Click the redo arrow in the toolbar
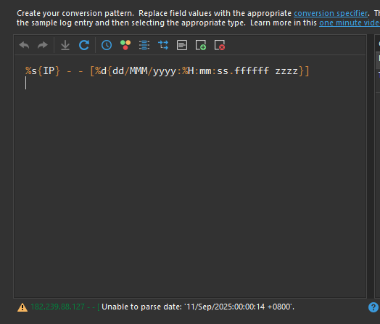380x324 pixels. 43,45
